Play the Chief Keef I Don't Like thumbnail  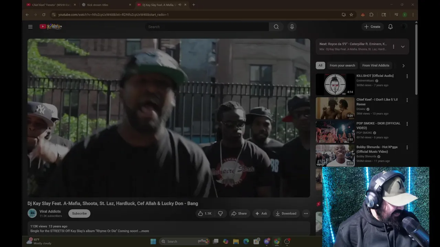(335, 108)
